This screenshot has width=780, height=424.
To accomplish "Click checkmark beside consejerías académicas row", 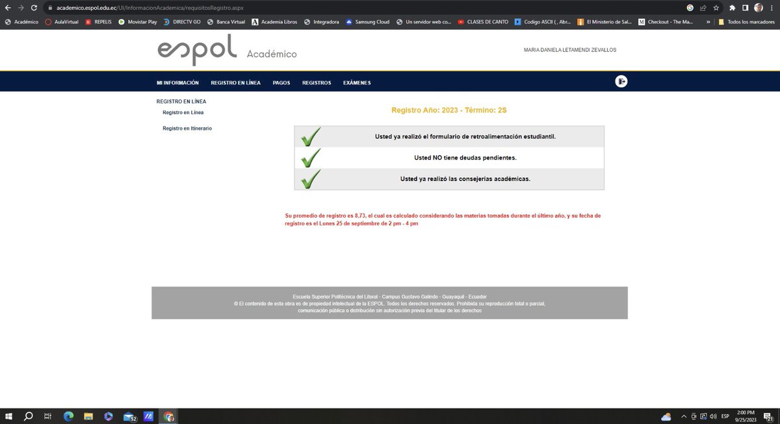I will (311, 179).
